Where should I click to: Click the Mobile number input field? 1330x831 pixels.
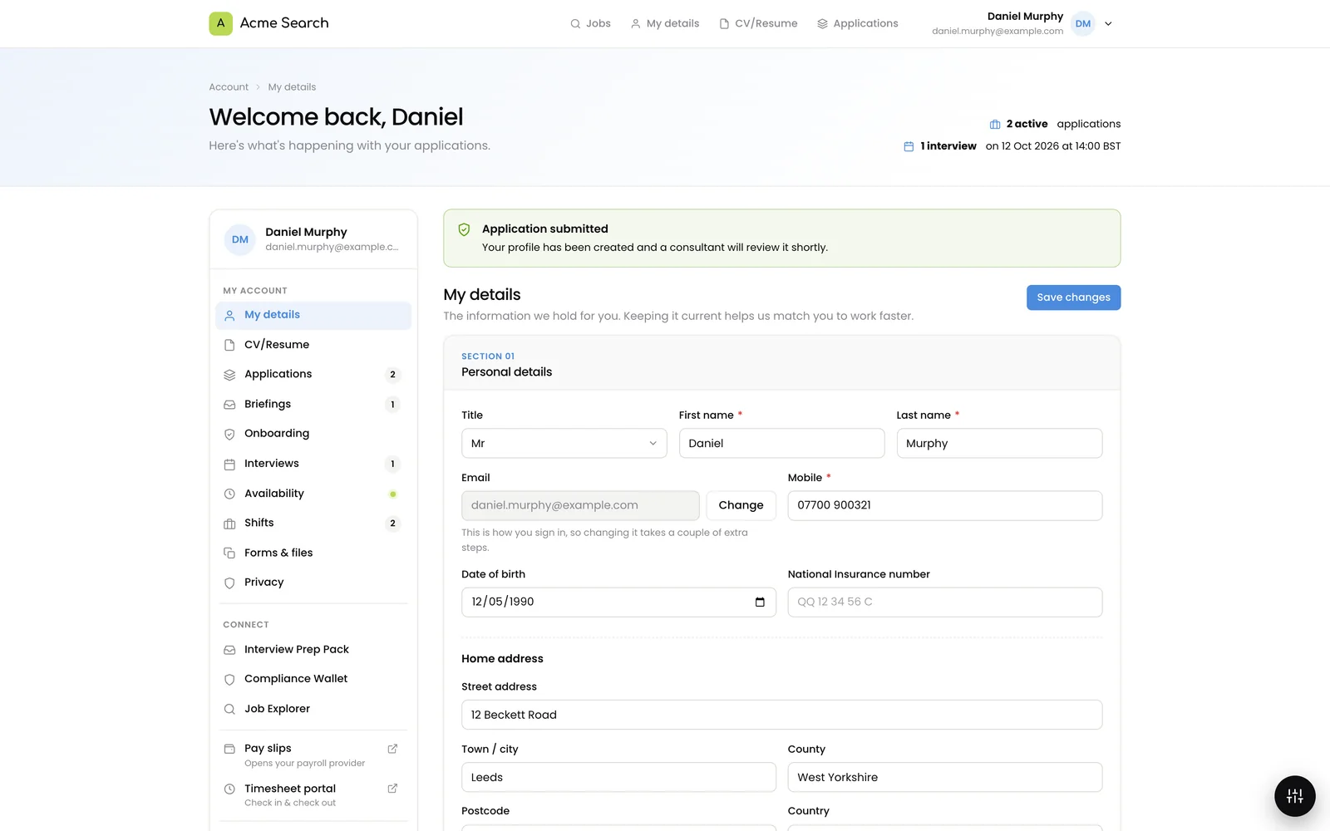coord(945,506)
